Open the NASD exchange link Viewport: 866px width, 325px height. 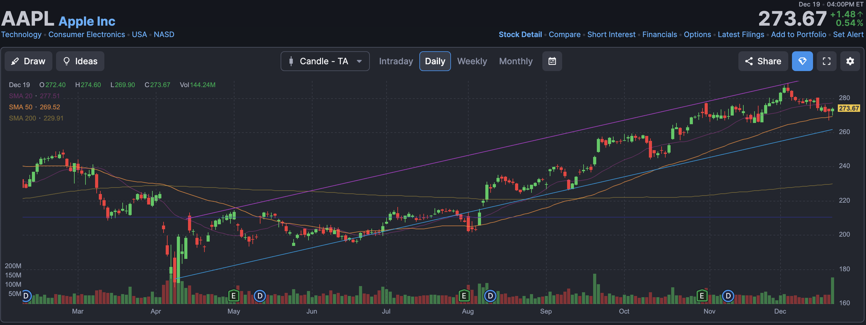[164, 35]
